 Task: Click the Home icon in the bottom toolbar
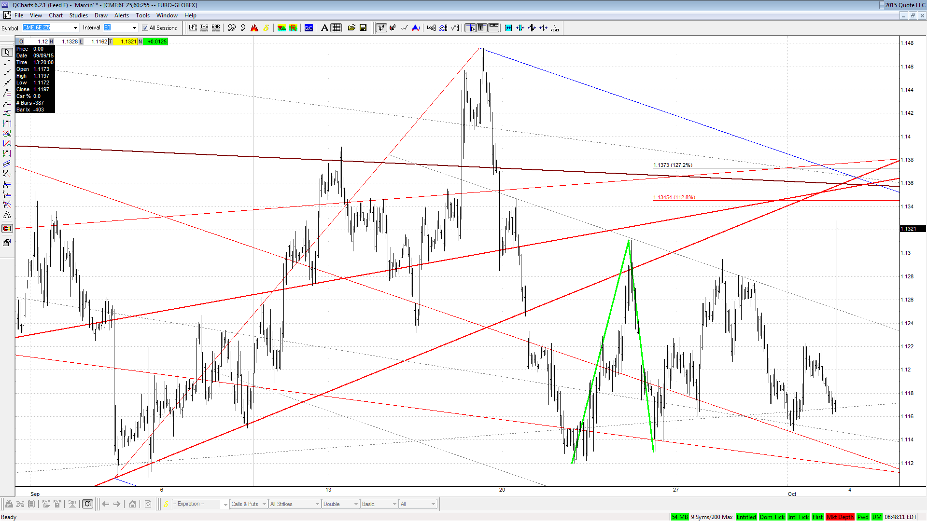pos(132,504)
